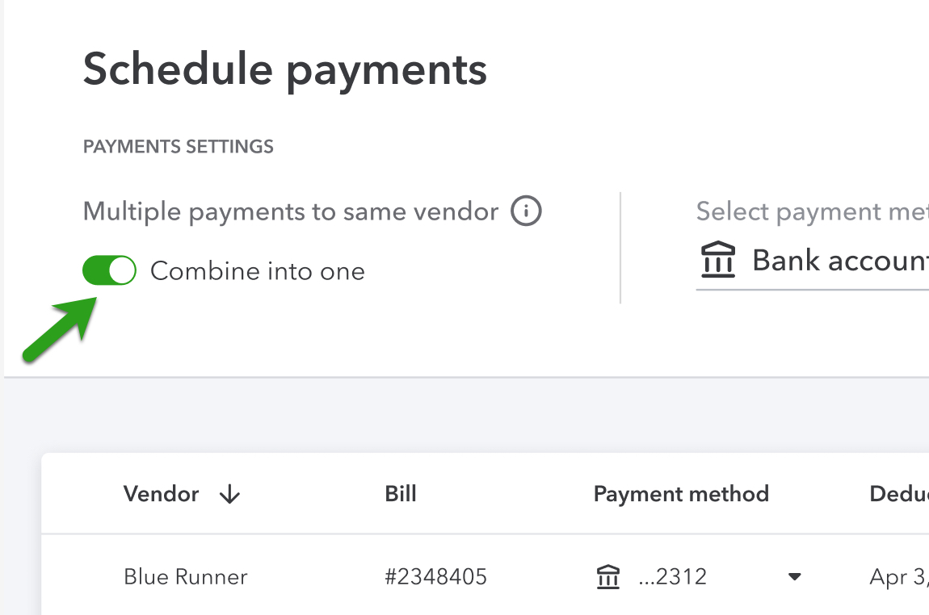Toggle the Combine into one switch
Viewport: 929px width, 615px height.
(x=109, y=271)
